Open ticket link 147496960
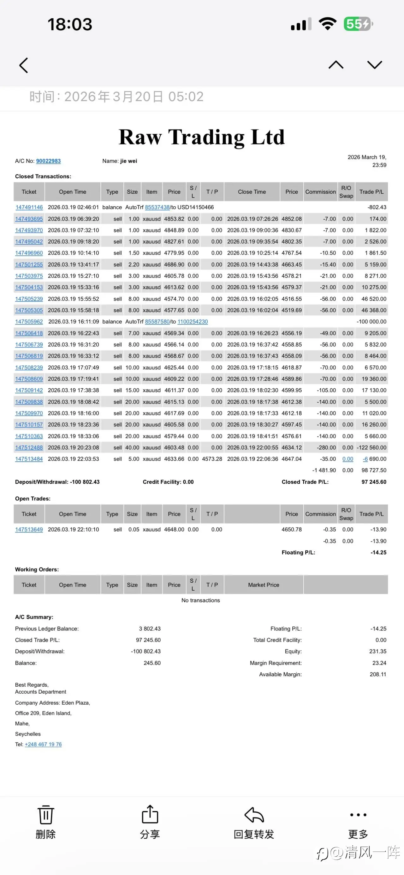 29,253
